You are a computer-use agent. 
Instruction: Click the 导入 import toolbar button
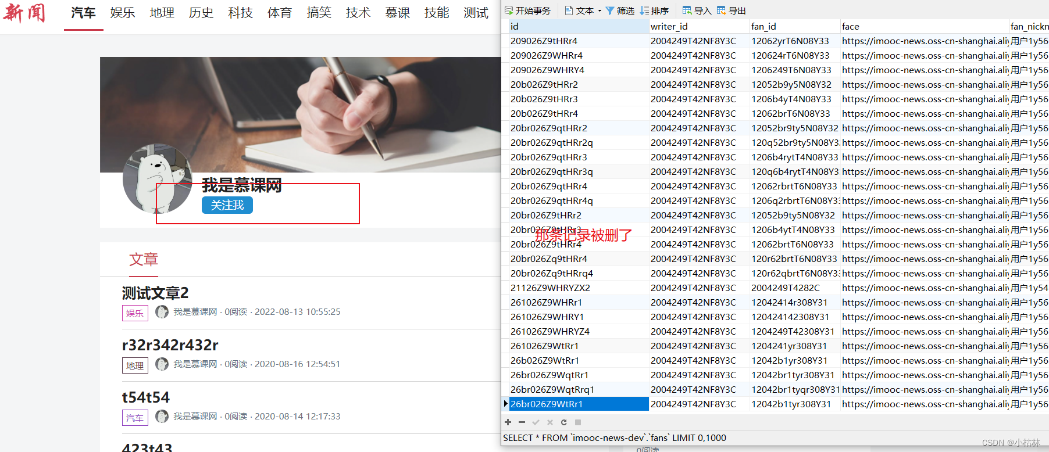(697, 10)
